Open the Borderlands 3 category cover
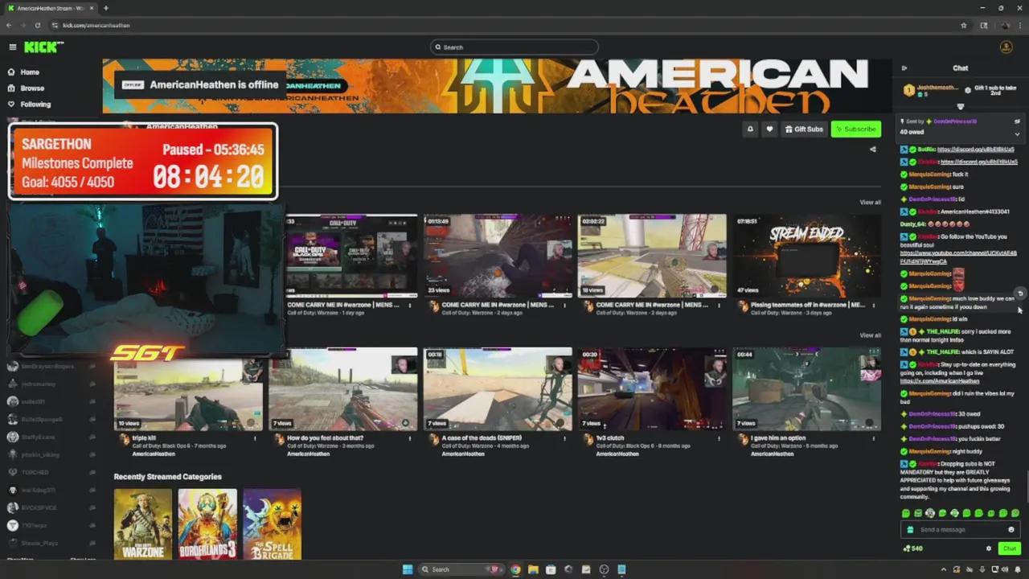Screen dimensions: 1029x579 tap(207, 524)
